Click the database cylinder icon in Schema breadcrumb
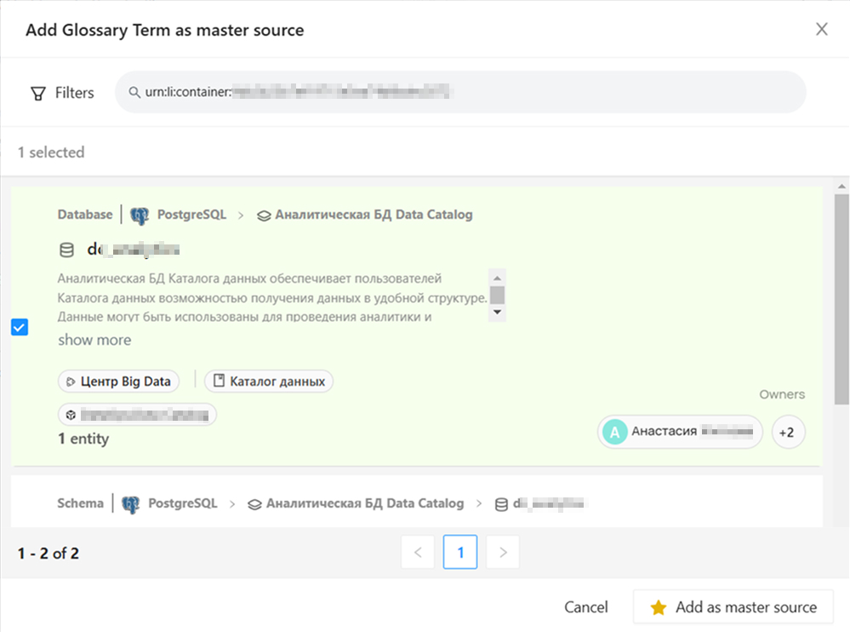Viewport: 850px width, 632px height. click(502, 503)
